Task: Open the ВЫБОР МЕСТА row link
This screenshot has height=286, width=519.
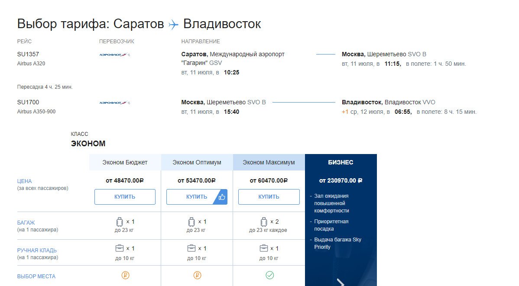Action: (x=36, y=276)
